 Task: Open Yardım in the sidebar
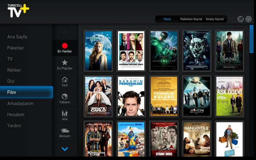(x=14, y=126)
